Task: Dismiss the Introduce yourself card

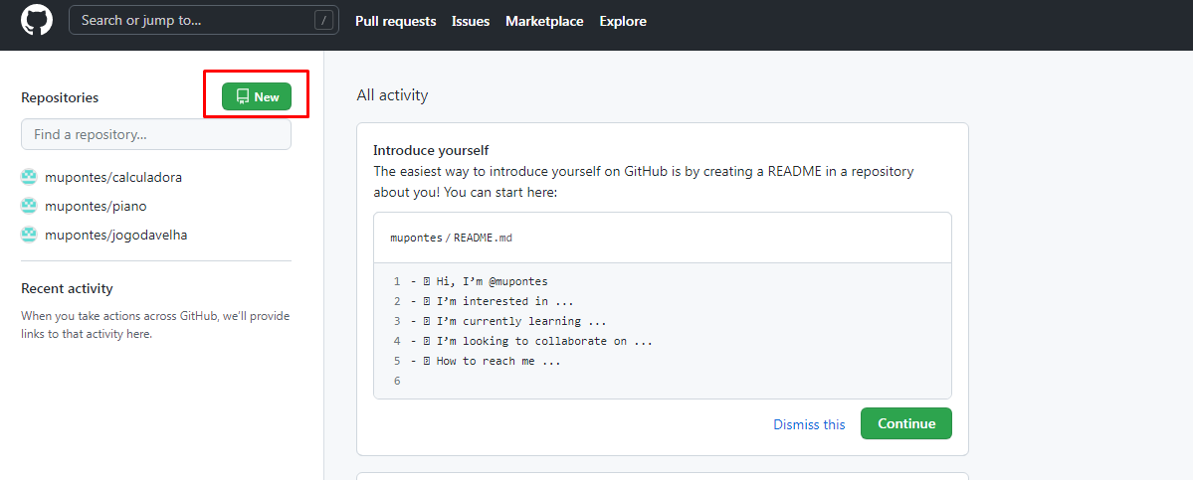Action: click(x=810, y=424)
